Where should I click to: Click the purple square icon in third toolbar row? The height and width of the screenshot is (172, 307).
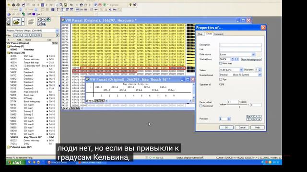click(x=34, y=14)
